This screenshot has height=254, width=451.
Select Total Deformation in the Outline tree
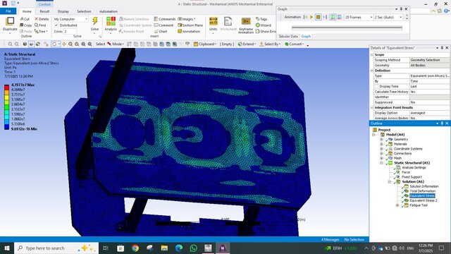[422, 191]
